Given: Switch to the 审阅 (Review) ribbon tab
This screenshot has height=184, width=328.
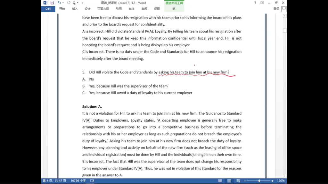Looking at the screenshot, I should click(144, 9).
